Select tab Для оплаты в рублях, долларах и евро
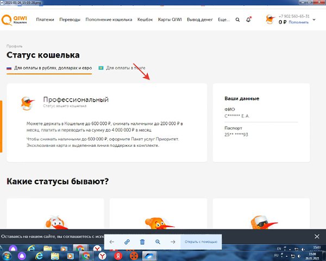 pyautogui.click(x=53, y=68)
